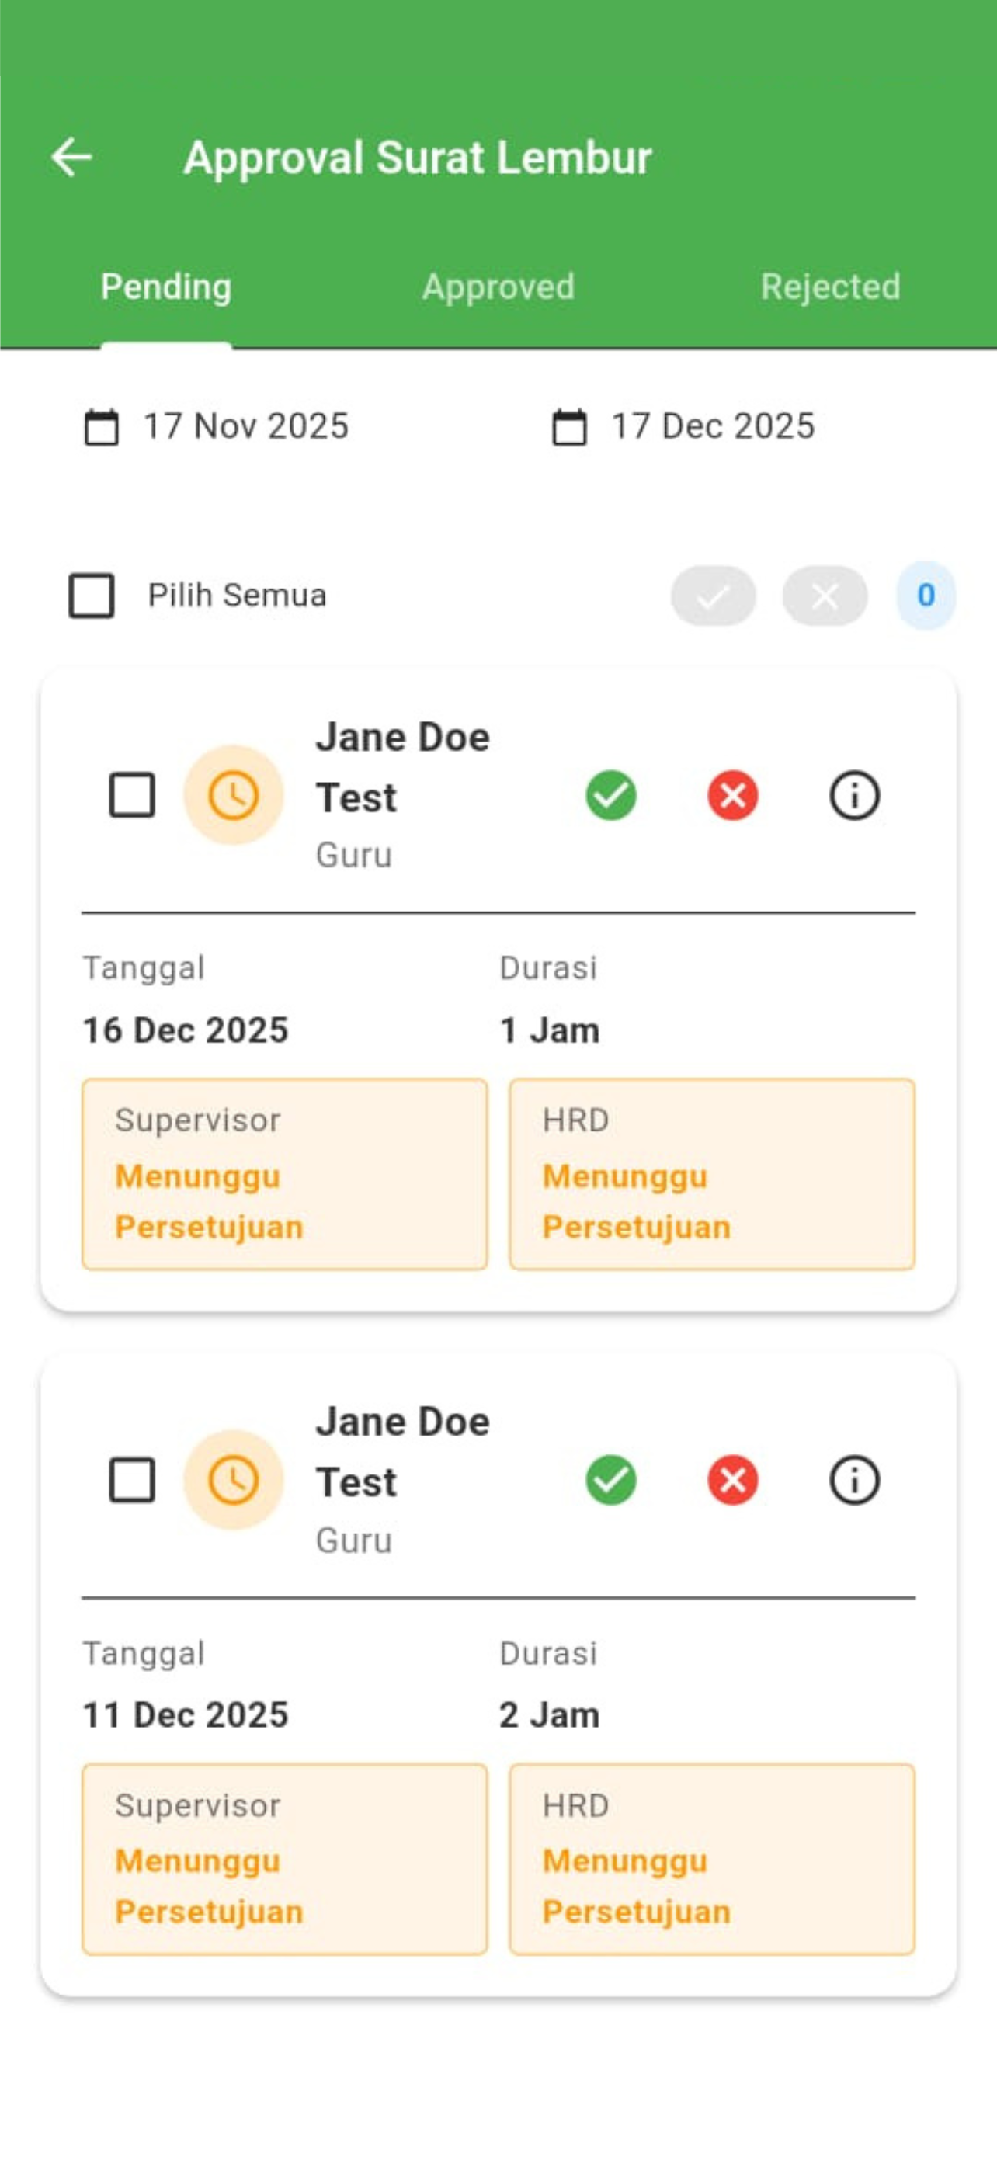
Task: Click the clock status icon on first card
Action: 234,794
